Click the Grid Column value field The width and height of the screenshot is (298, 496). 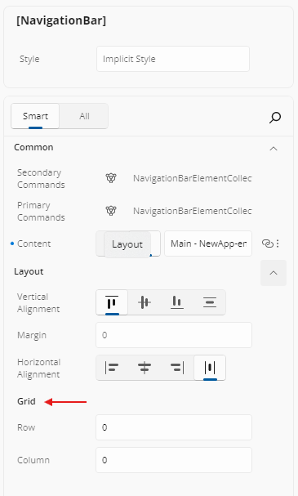tap(174, 460)
